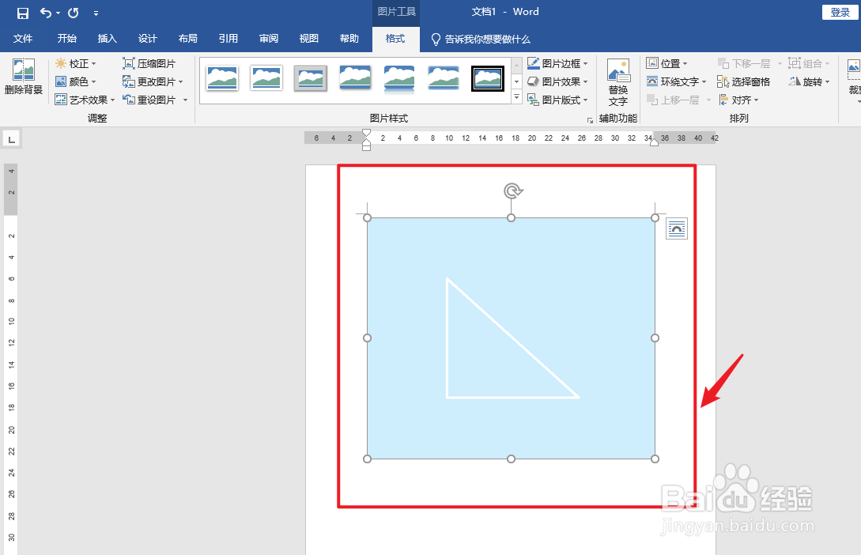Click the Redo/Repeat icon

click(73, 12)
